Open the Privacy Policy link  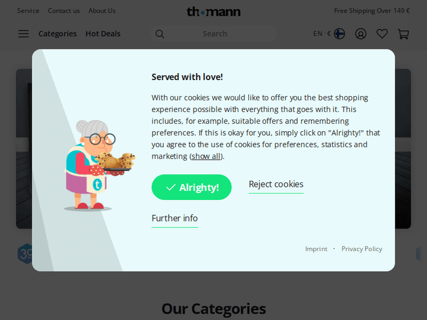point(362,249)
